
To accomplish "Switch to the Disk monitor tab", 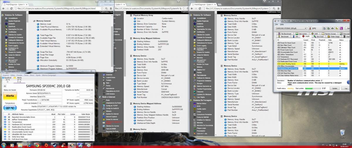I will pyautogui.click(x=301, y=34).
